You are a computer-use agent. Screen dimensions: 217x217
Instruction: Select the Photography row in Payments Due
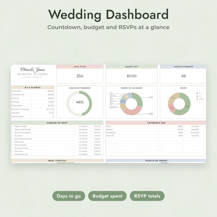click(156, 133)
